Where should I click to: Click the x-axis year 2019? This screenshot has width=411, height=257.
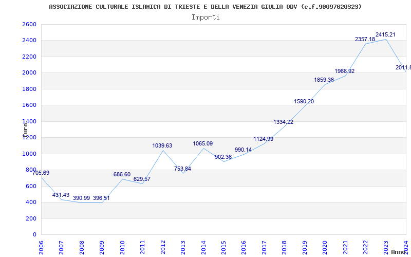(x=305, y=247)
